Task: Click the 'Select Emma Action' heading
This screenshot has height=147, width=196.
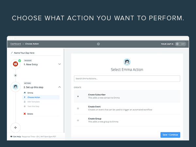Action: click(127, 70)
